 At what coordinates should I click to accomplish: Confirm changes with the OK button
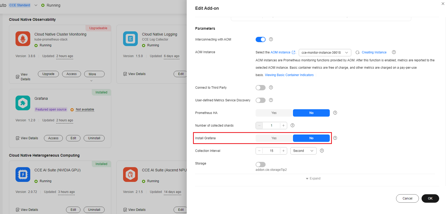click(x=430, y=198)
